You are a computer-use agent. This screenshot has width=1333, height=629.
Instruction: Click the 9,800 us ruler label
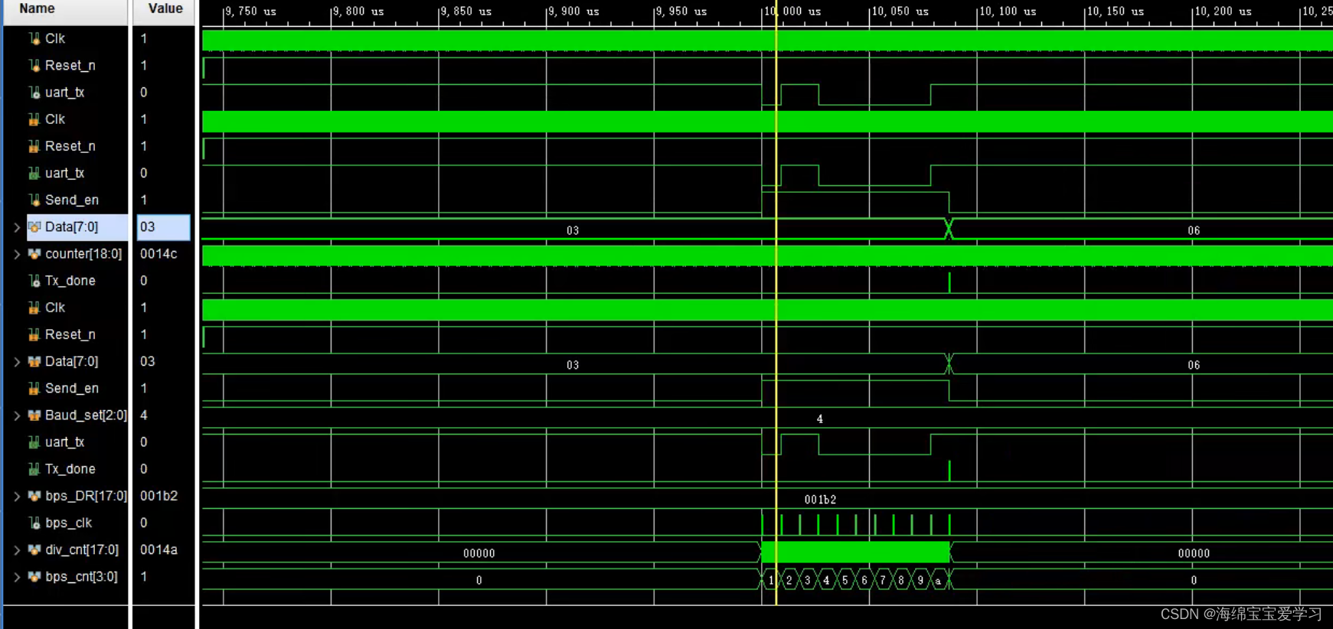(x=359, y=11)
